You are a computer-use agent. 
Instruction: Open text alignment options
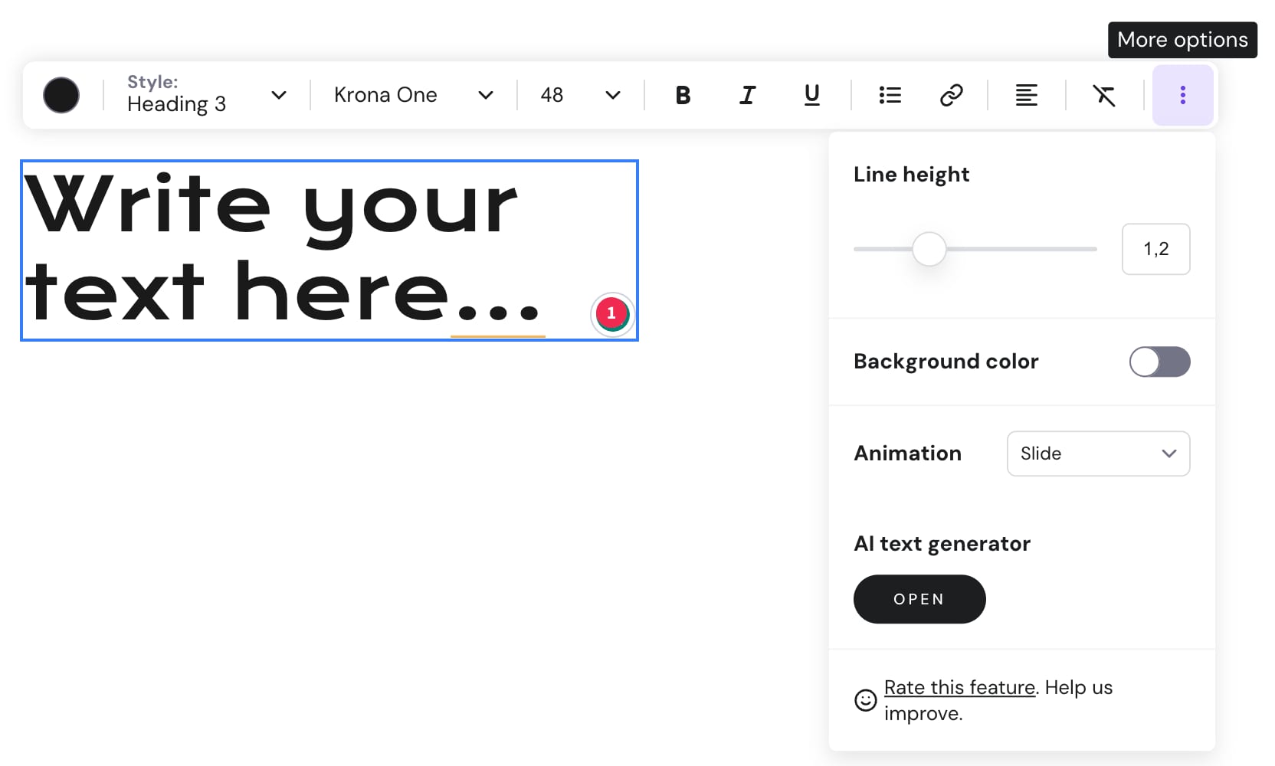[x=1027, y=95]
